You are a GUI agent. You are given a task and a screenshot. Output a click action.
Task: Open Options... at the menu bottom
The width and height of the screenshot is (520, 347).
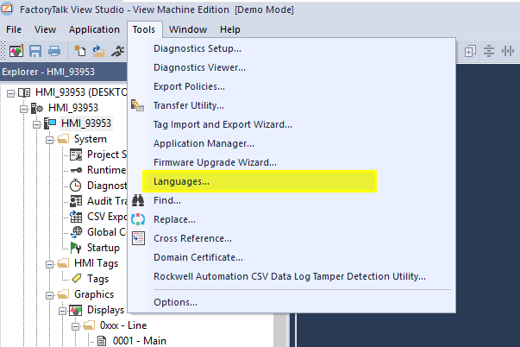point(291,302)
